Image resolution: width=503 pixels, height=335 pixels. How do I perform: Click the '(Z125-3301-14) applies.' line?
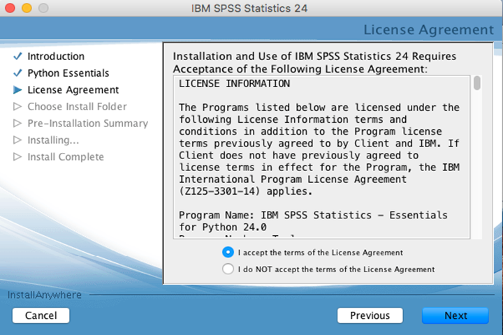click(245, 191)
